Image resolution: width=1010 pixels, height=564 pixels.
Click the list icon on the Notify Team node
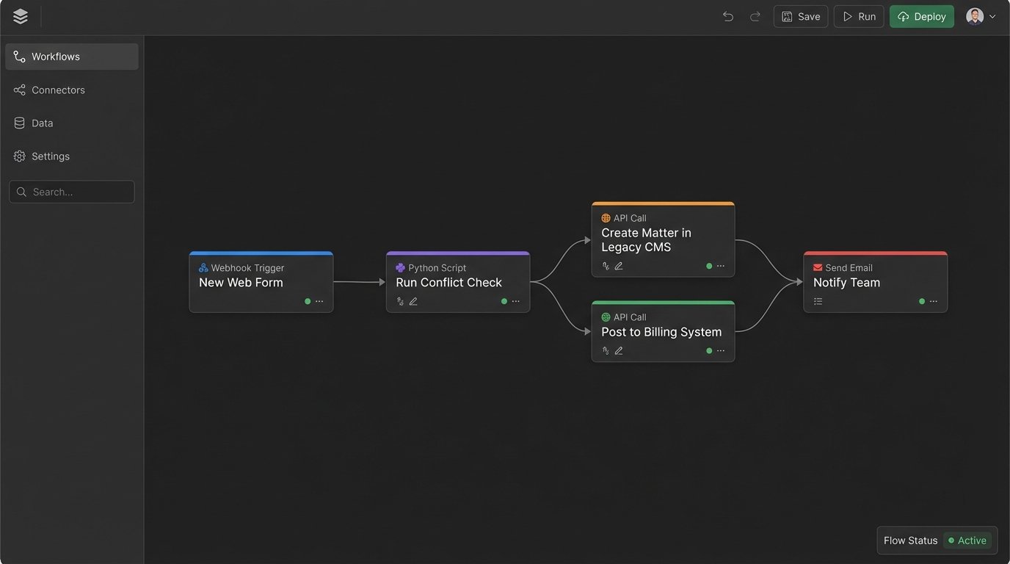click(818, 300)
